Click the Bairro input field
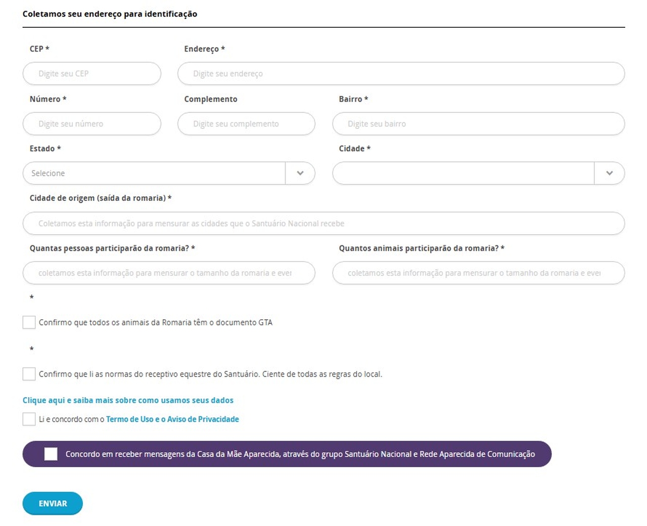The image size is (647, 526). tap(478, 124)
